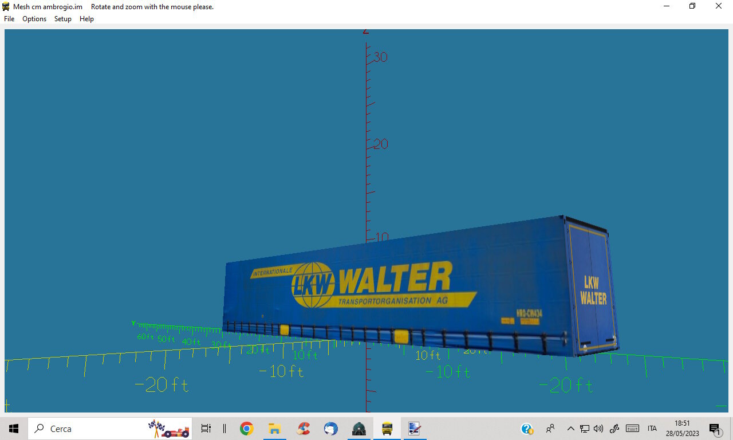Open the Help menu
The height and width of the screenshot is (440, 733).
(86, 19)
